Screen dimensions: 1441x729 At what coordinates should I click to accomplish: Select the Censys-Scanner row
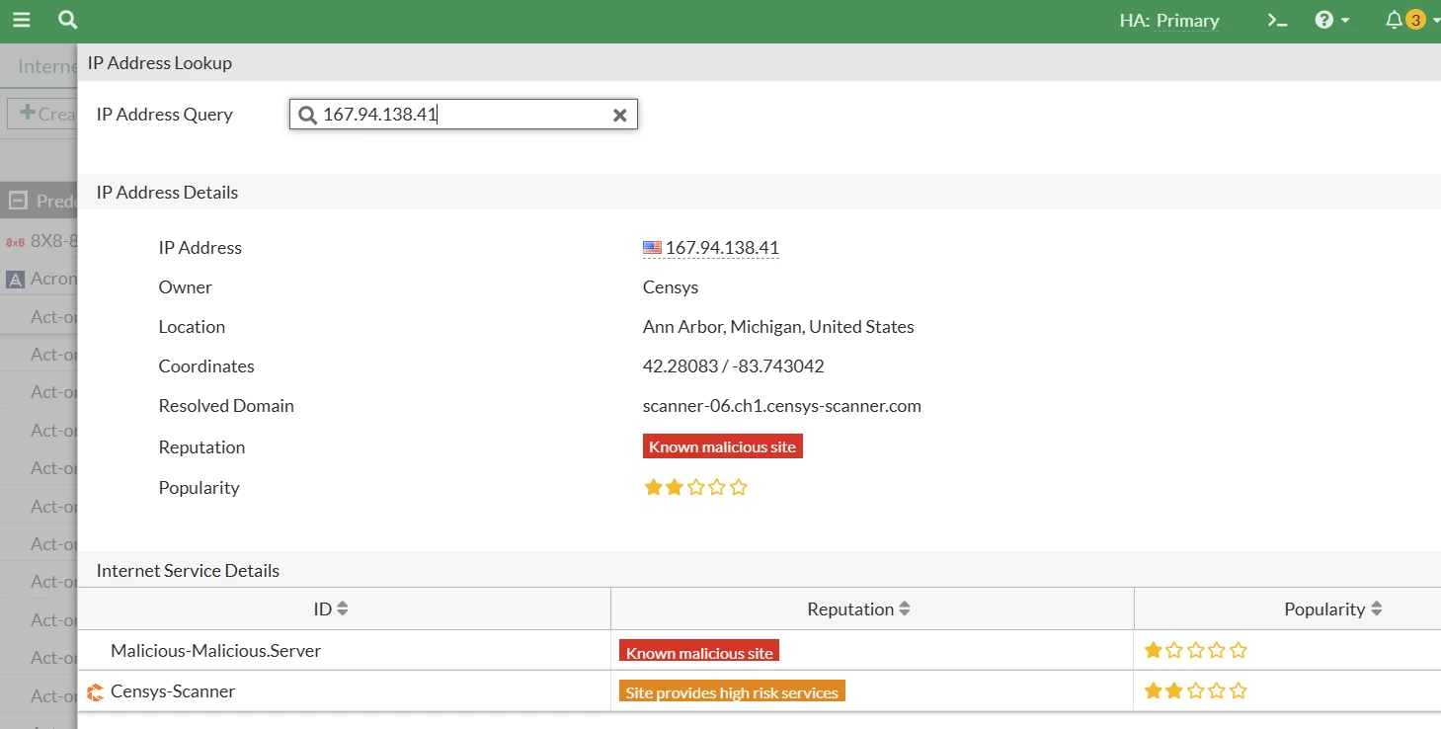(759, 691)
